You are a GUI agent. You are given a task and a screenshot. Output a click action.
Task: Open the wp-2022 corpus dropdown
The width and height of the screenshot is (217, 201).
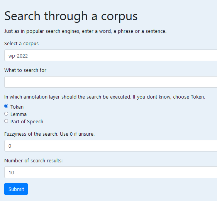(x=110, y=55)
